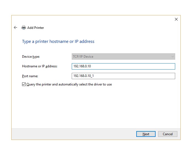The image size is (192, 155).
Task: Click the 'Port name:' label
Action: tap(30, 76)
